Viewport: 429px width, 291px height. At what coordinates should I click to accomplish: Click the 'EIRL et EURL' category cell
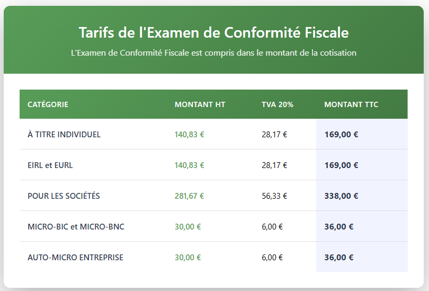(50, 165)
